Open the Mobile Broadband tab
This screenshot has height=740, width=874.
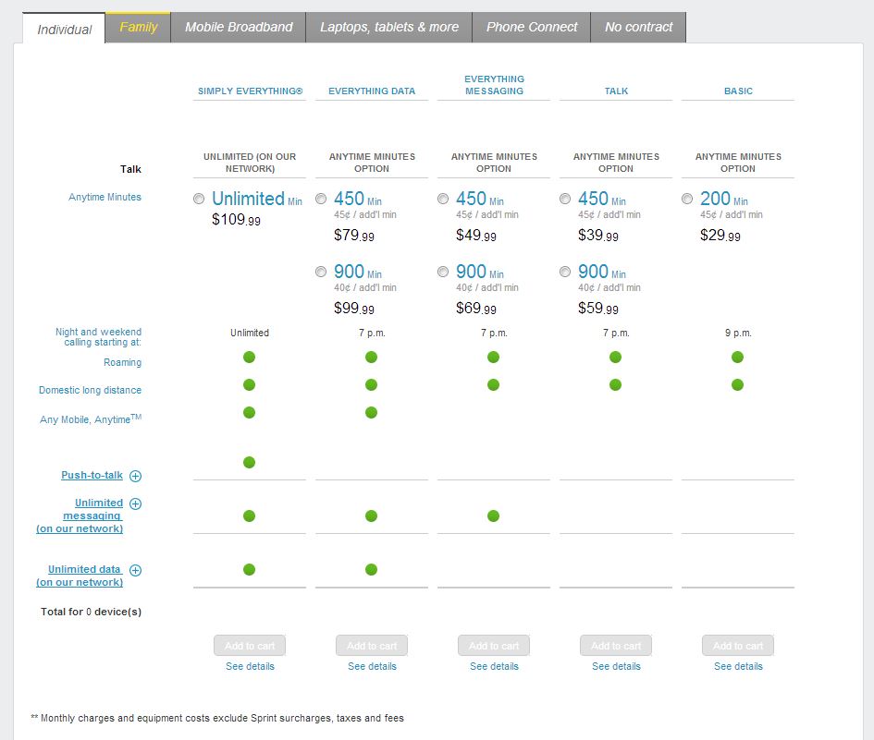(239, 27)
